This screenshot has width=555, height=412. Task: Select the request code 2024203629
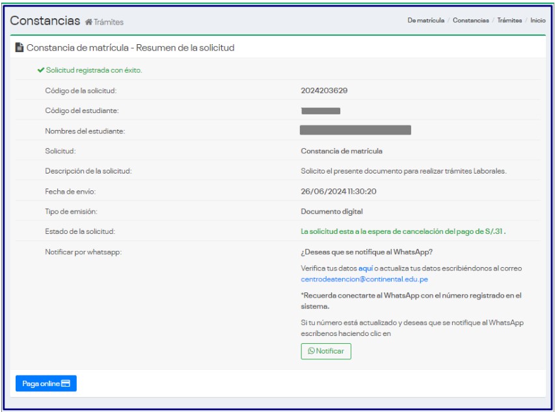pos(324,90)
